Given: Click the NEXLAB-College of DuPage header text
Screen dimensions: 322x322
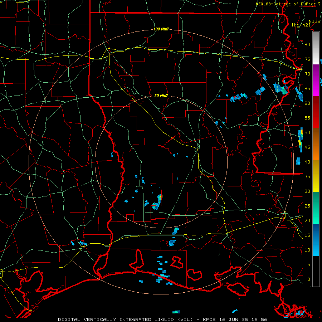Looking at the screenshot, I should tap(286, 4).
